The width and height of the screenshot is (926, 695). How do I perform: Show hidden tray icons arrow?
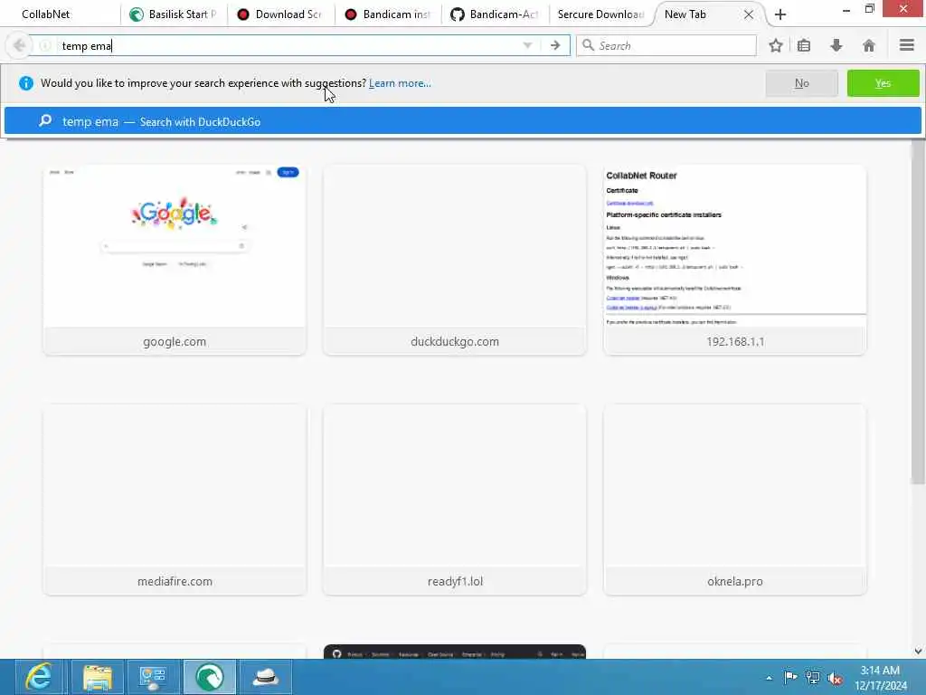[769, 678]
